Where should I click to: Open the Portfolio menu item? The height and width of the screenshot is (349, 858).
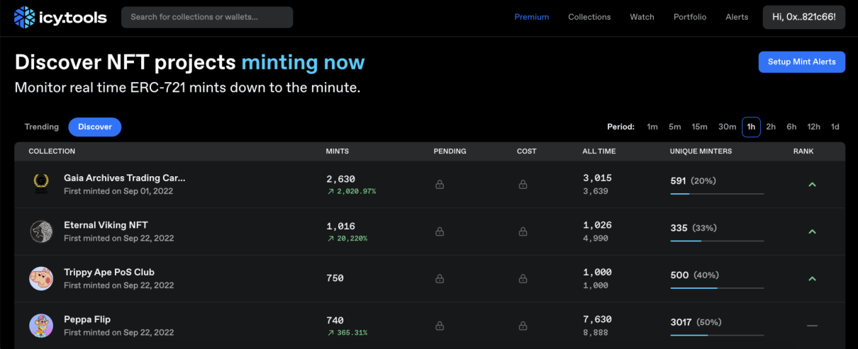click(689, 17)
